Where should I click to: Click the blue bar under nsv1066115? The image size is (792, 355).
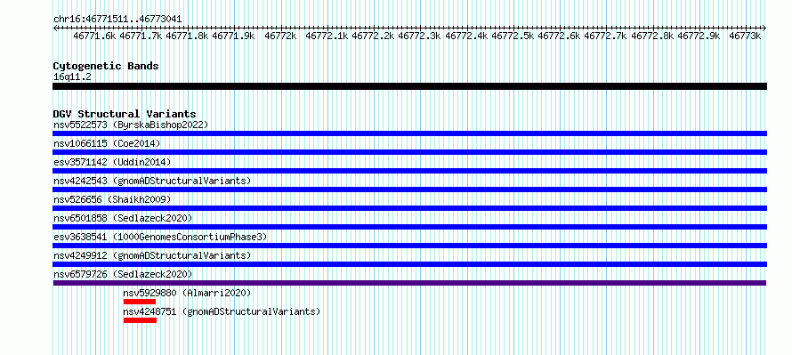coord(409,152)
